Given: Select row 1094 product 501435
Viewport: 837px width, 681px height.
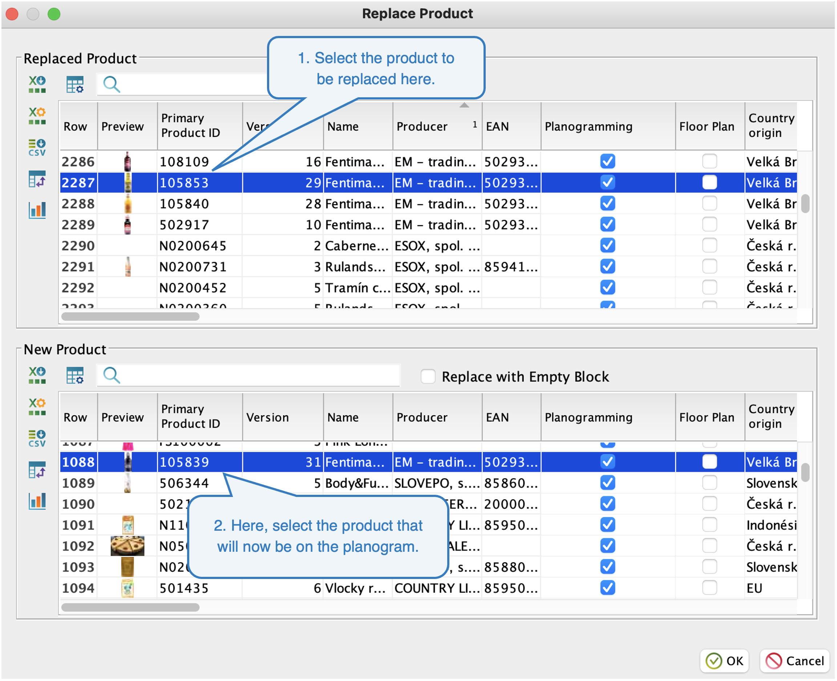Looking at the screenshot, I should coord(184,588).
